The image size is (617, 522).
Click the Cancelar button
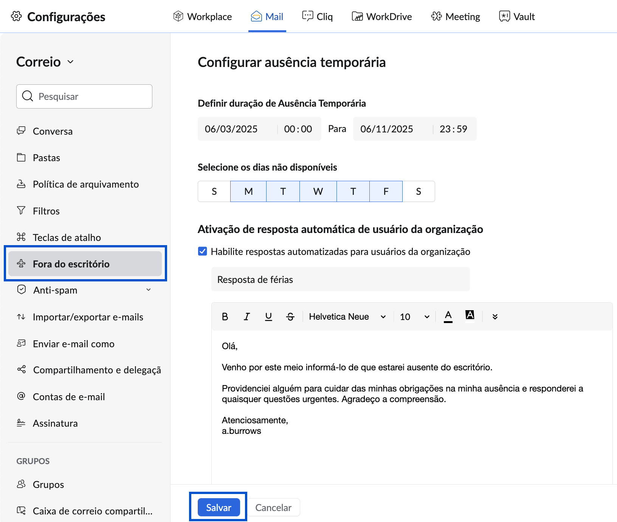(273, 508)
